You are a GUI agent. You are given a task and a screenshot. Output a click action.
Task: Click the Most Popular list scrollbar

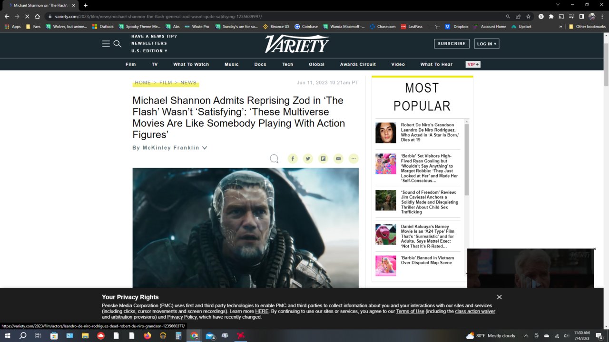467,159
